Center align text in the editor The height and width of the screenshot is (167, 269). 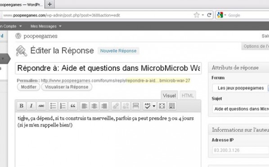[94, 105]
